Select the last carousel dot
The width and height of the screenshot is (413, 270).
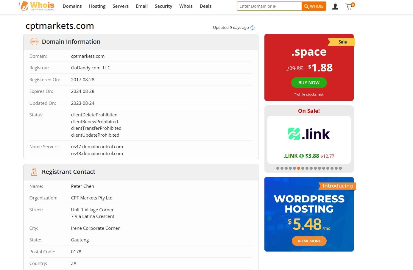click(340, 168)
